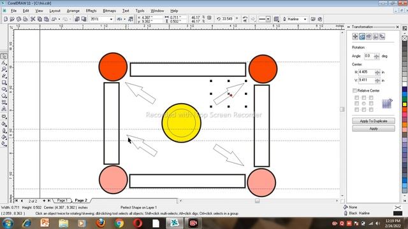Add a new page with plus button
Image resolution: width=408 pixels, height=229 pixels.
click(x=44, y=201)
